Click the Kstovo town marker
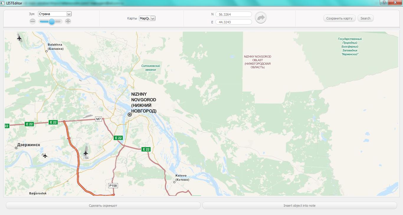This screenshot has height=215, width=403. [x=174, y=182]
